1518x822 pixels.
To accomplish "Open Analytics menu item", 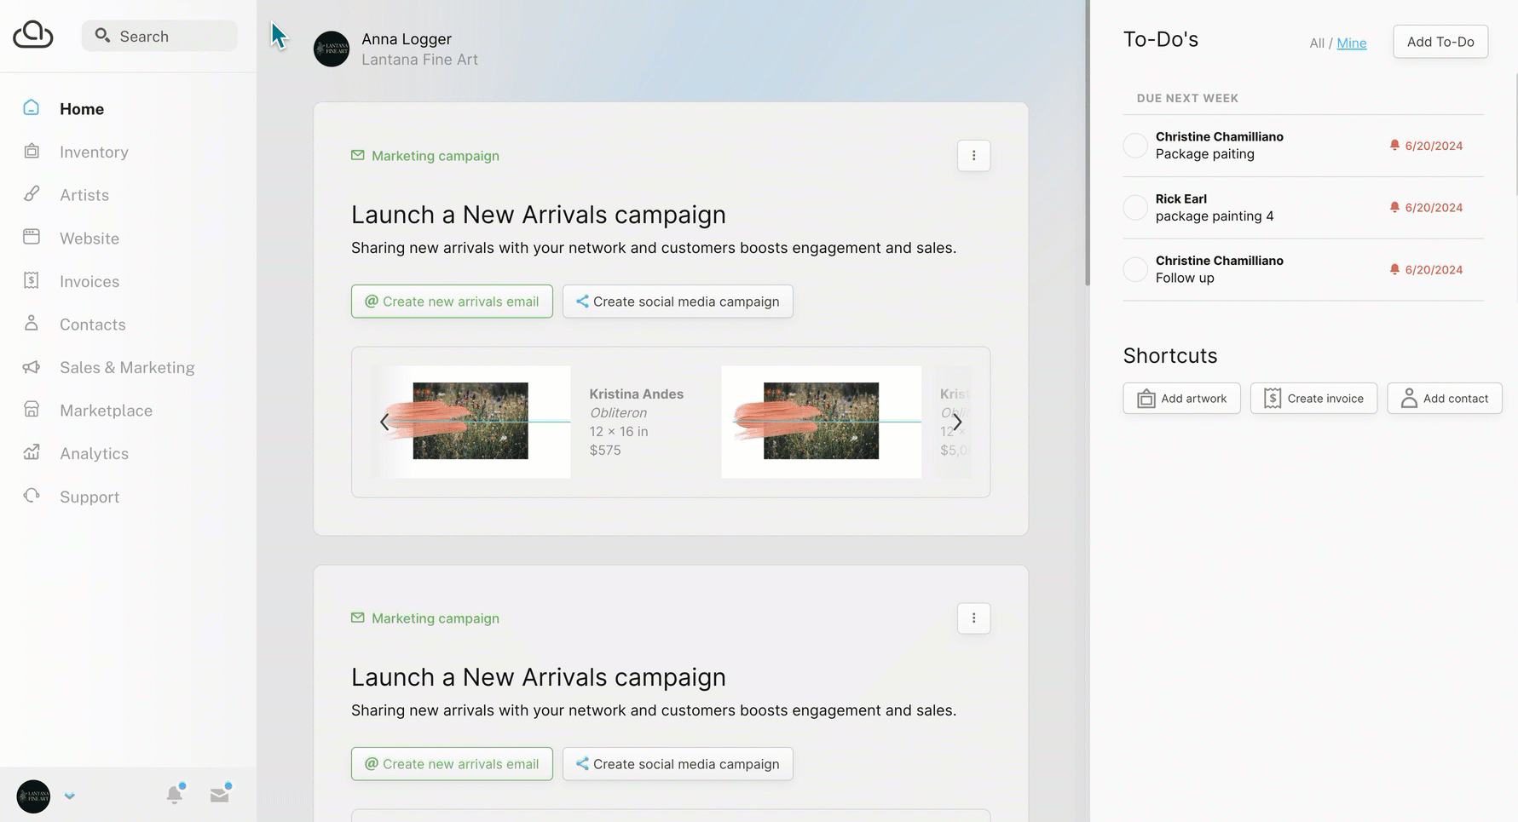I will tap(94, 454).
